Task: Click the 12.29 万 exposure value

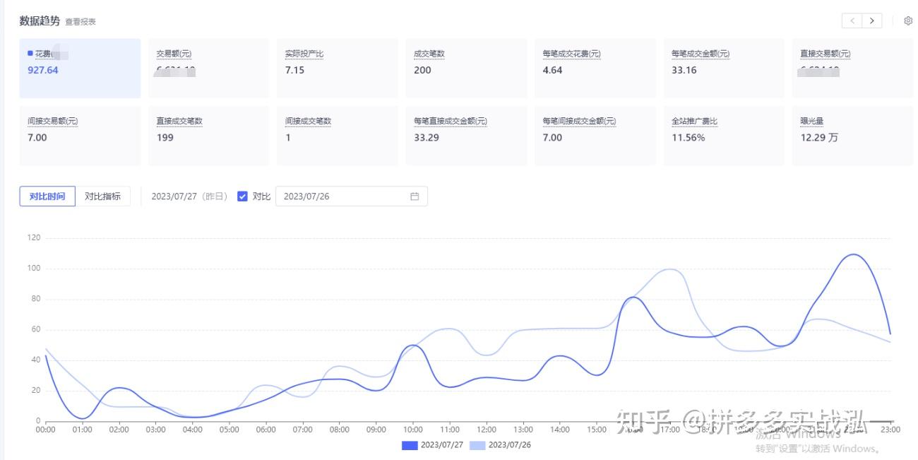Action: click(x=819, y=138)
